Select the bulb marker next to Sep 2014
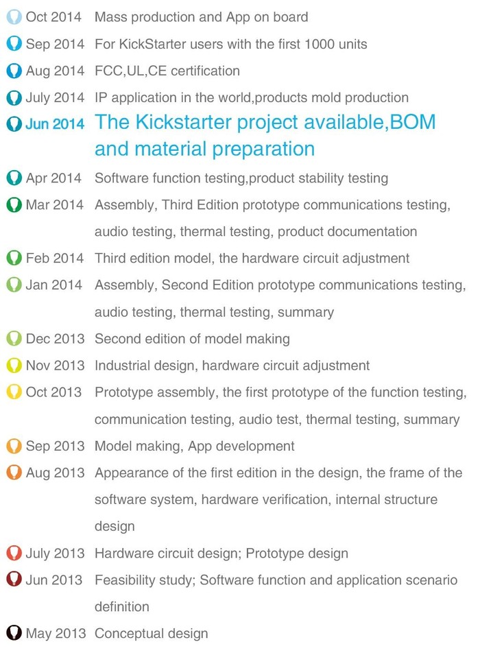This screenshot has width=480, height=668. [14, 43]
